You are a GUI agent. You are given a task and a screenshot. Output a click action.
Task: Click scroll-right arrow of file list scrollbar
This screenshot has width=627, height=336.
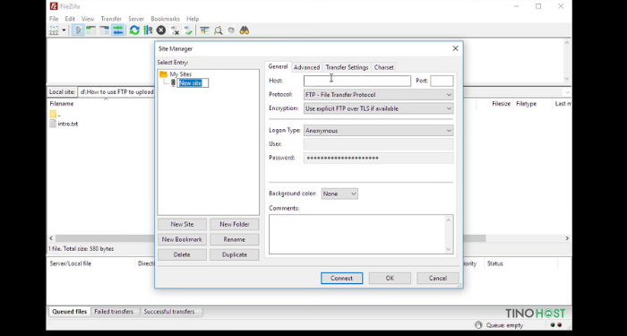[x=567, y=238]
